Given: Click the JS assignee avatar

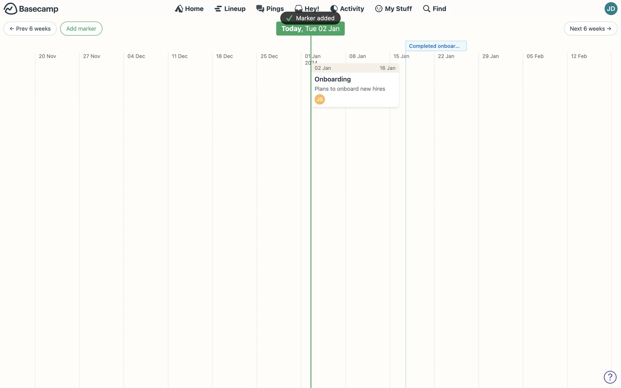Looking at the screenshot, I should 320,99.
